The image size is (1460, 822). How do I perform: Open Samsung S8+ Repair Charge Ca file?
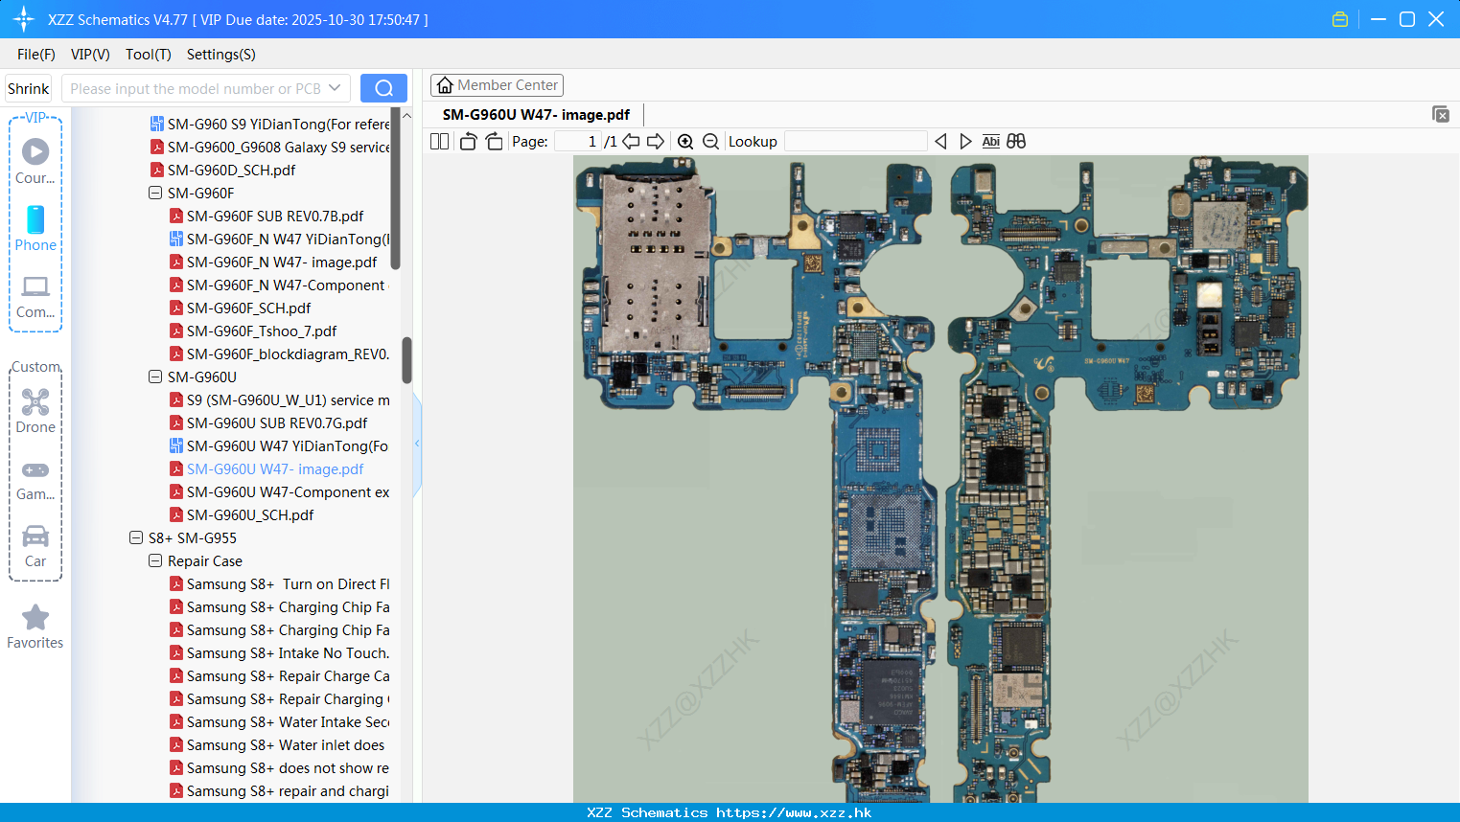[288, 675]
